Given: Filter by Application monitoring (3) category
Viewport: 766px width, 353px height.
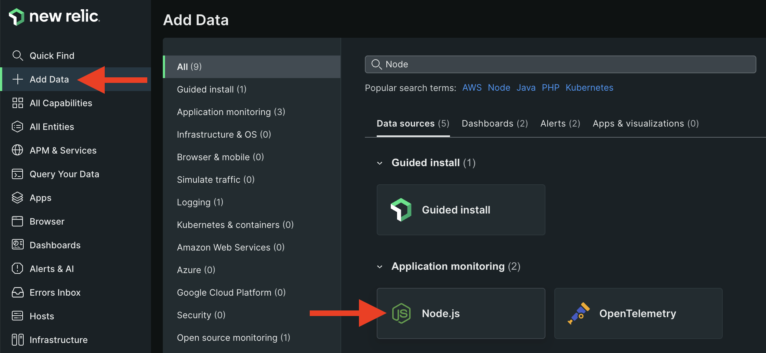Looking at the screenshot, I should tap(231, 112).
